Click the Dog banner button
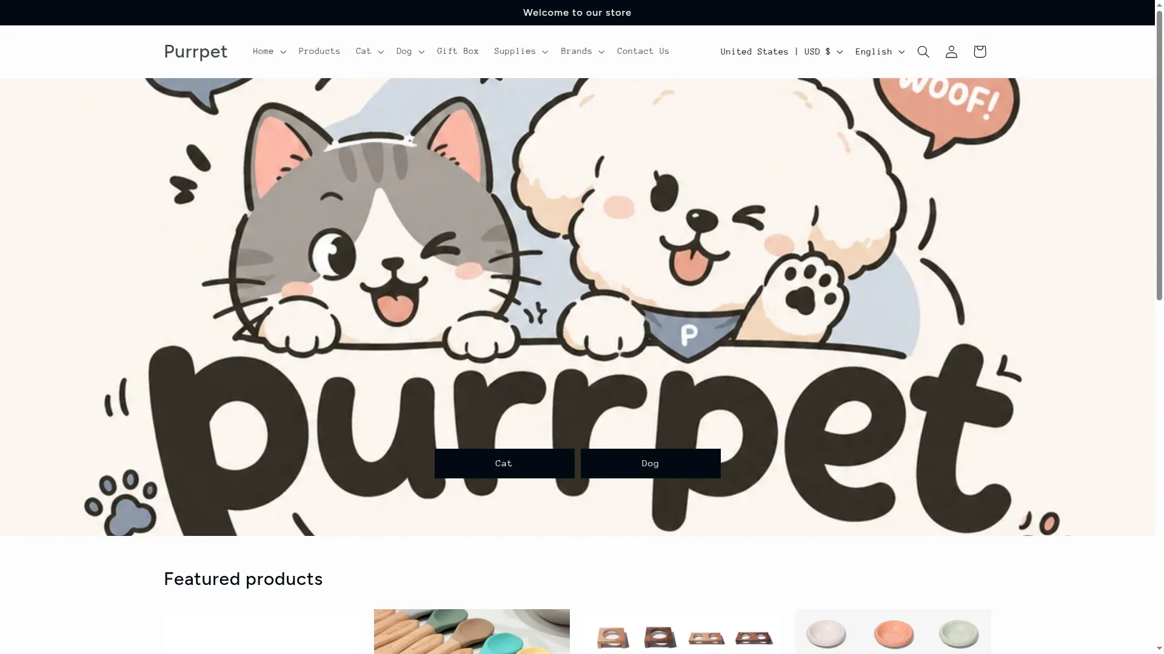The width and height of the screenshot is (1164, 654). [x=651, y=463]
